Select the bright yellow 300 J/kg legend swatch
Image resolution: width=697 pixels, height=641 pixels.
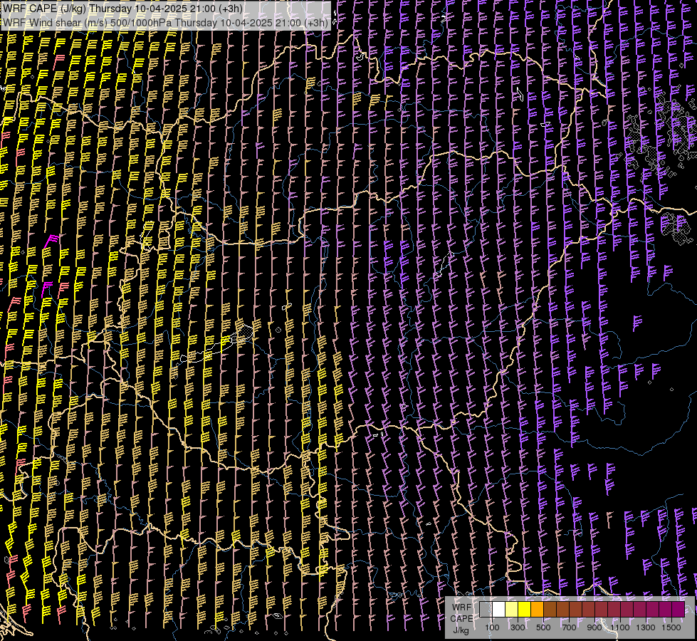[525, 610]
